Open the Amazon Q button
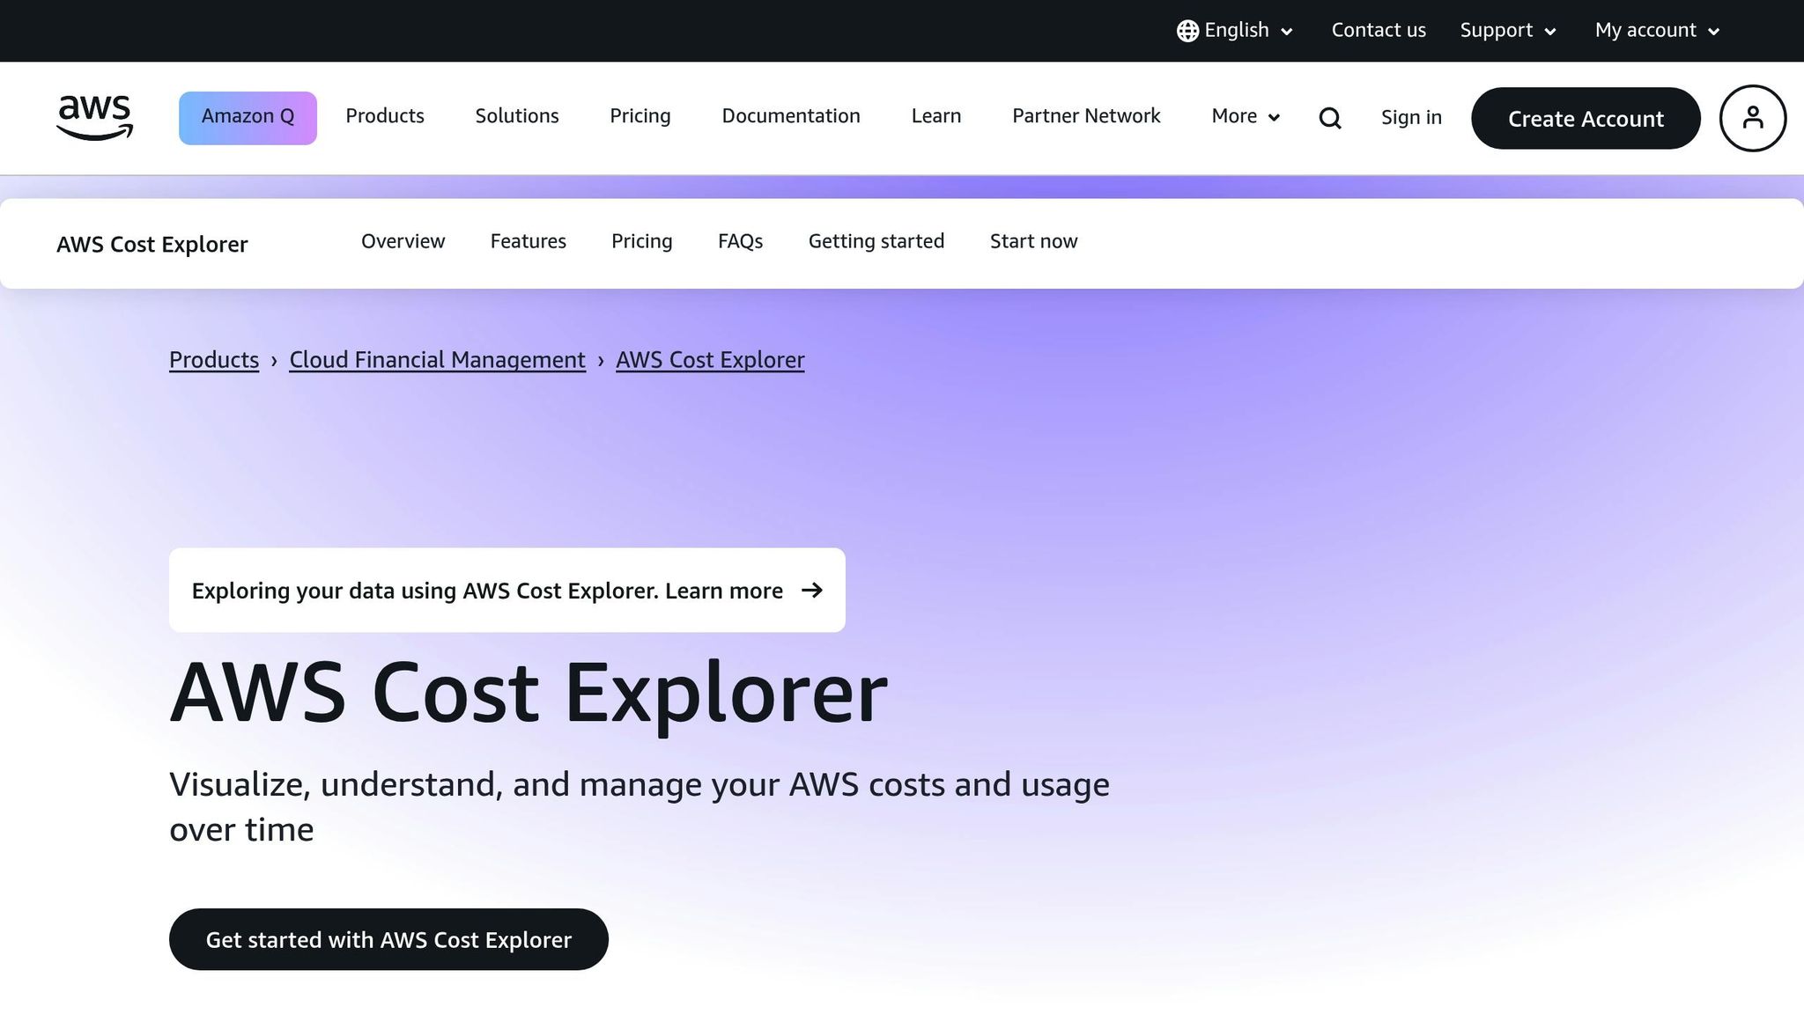This screenshot has height=1014, width=1804. coord(248,118)
